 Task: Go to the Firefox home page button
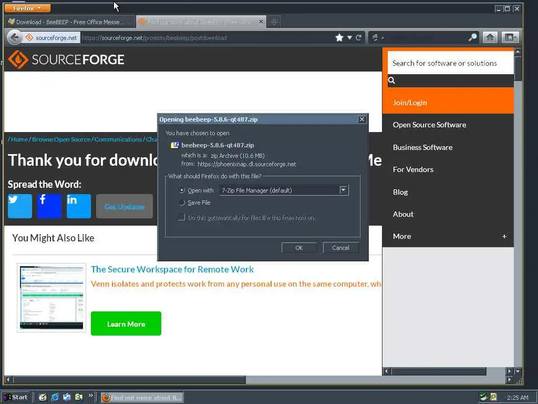490,37
